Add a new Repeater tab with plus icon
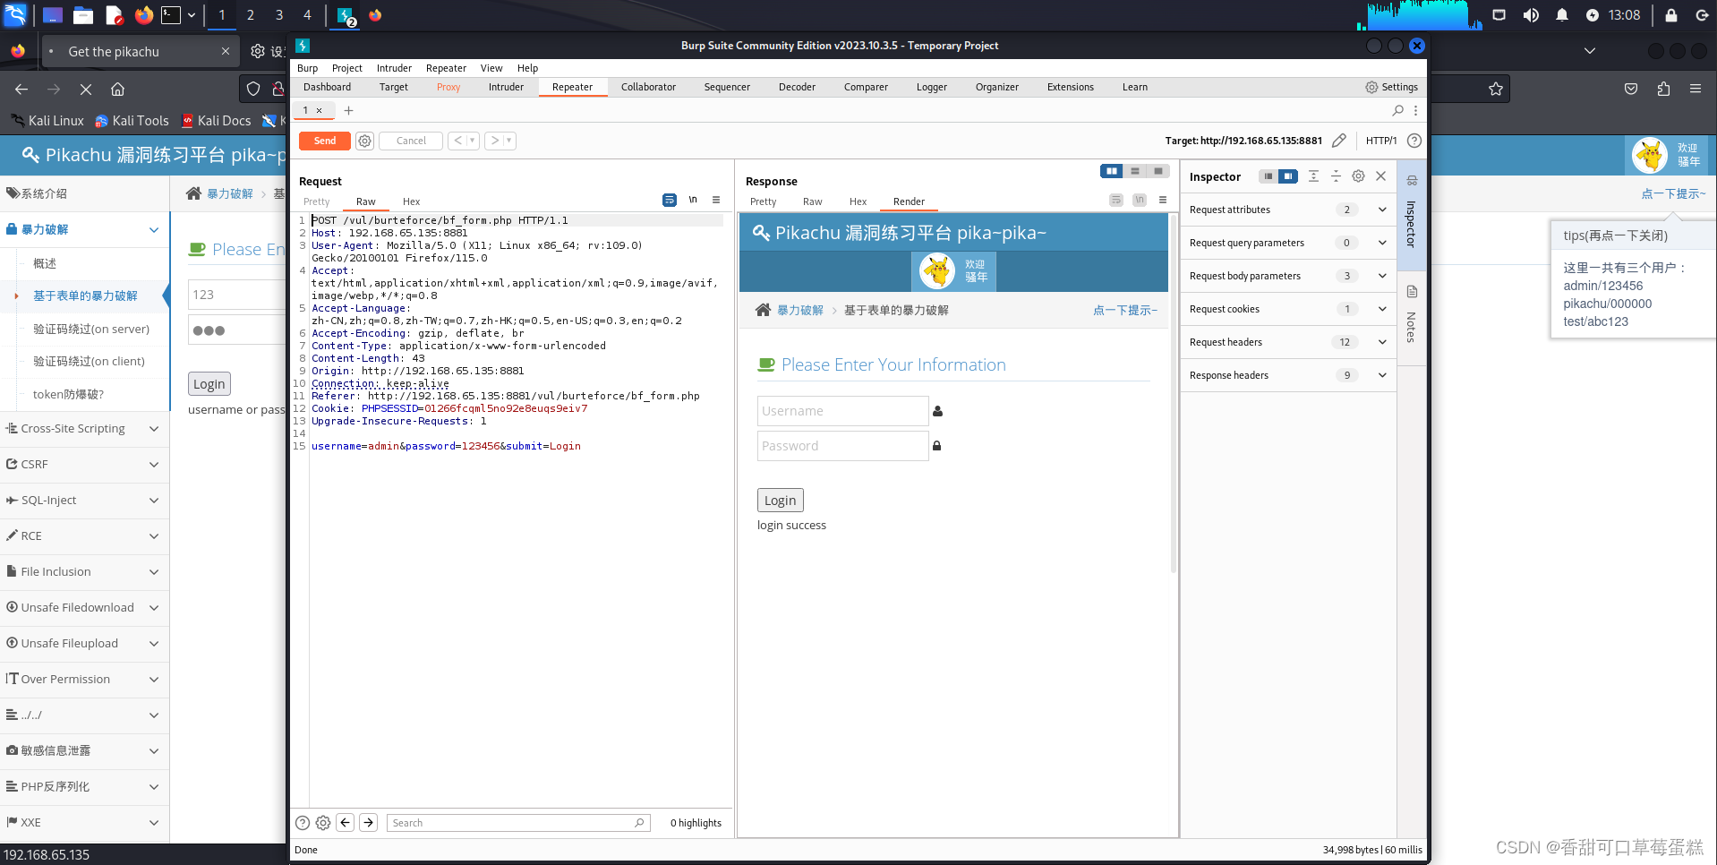The height and width of the screenshot is (865, 1717). (349, 110)
